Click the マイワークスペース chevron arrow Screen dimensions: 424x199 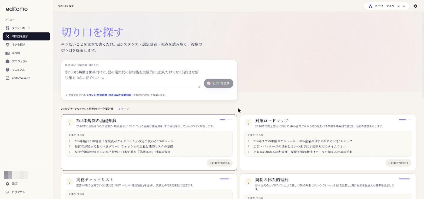point(404,6)
